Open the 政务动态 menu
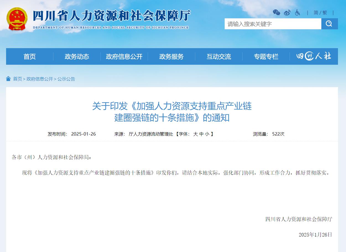Viewport: 346px width, 252px height. click(77, 56)
